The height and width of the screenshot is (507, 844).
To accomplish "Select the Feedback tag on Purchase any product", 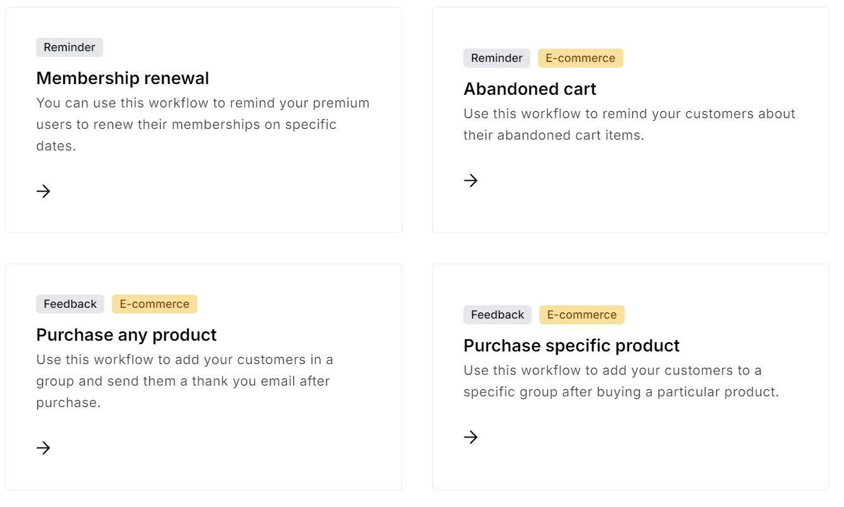I will tap(70, 303).
